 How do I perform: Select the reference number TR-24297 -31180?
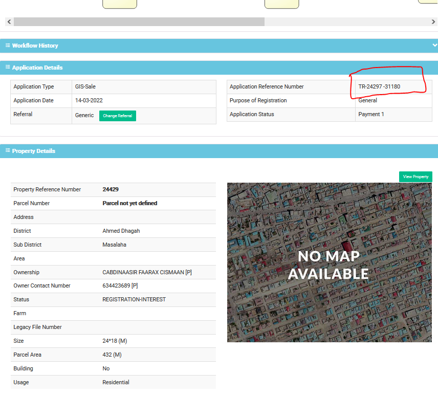pos(379,86)
